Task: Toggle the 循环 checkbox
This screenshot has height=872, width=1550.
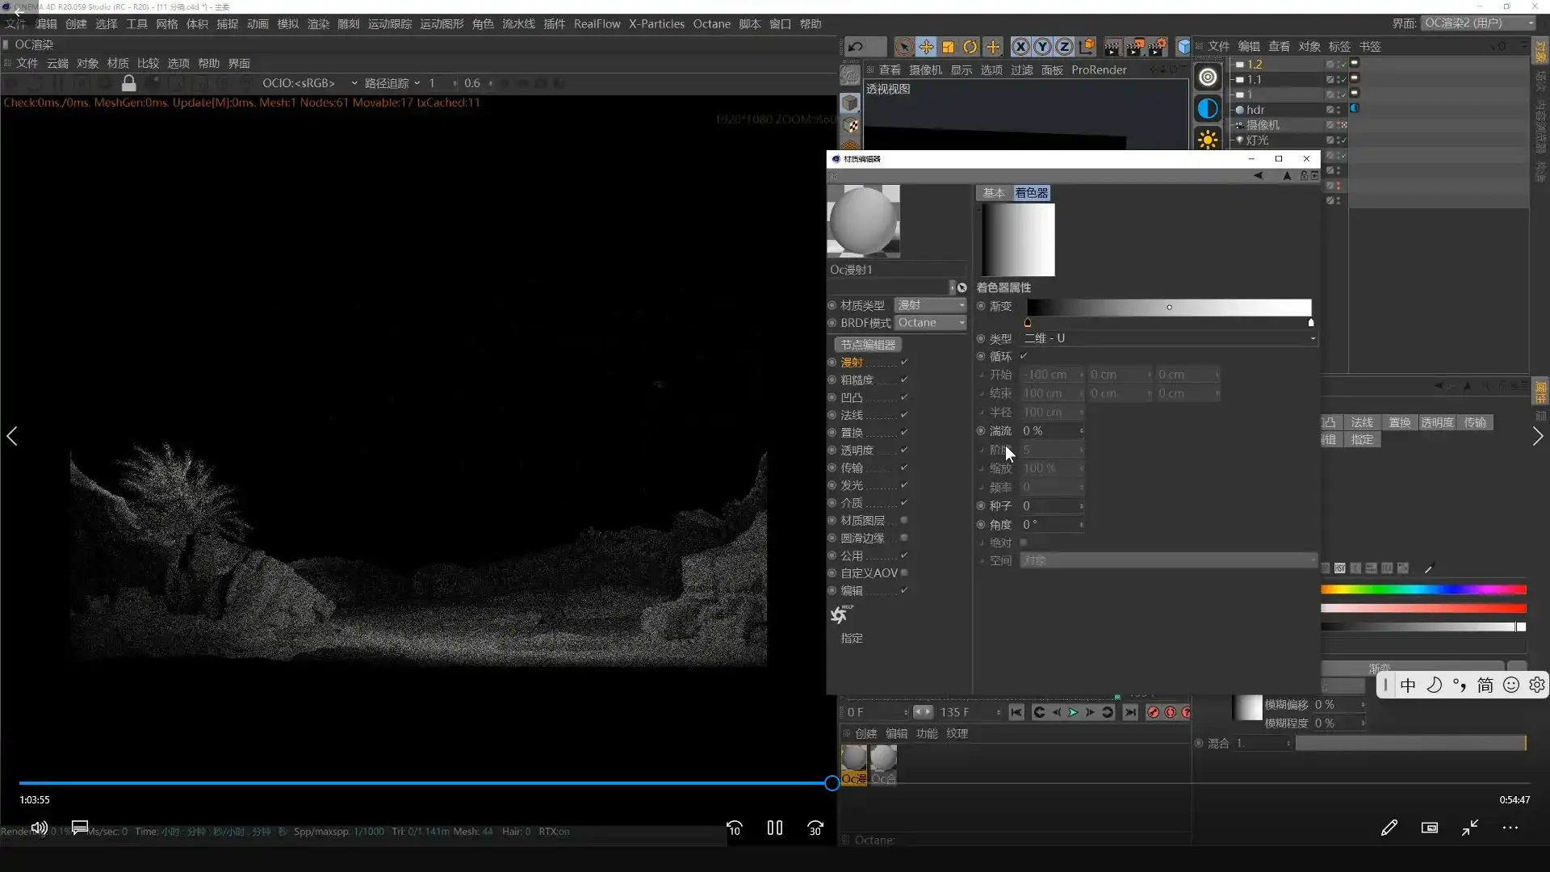Action: [x=1024, y=356]
